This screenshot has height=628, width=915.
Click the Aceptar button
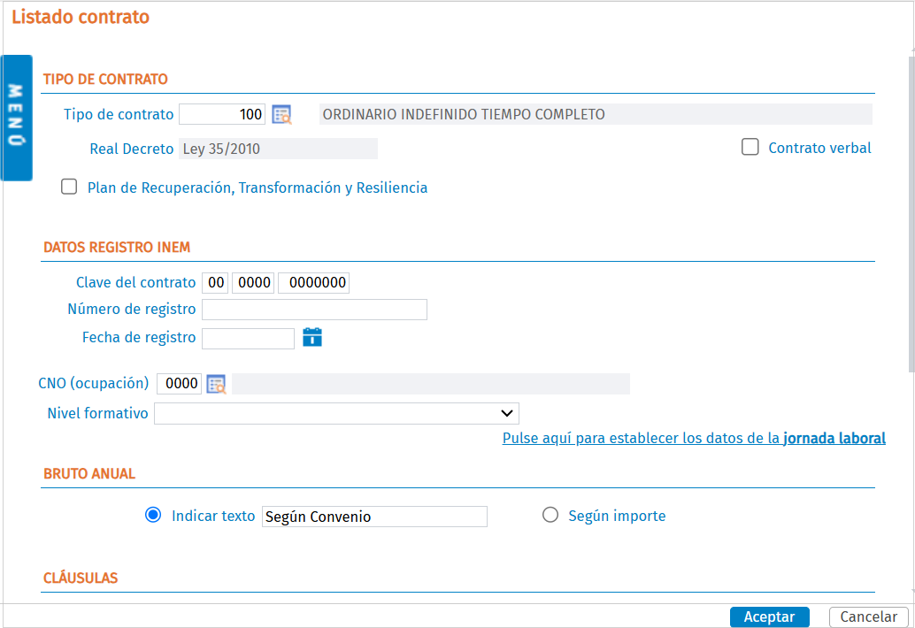pyautogui.click(x=769, y=617)
